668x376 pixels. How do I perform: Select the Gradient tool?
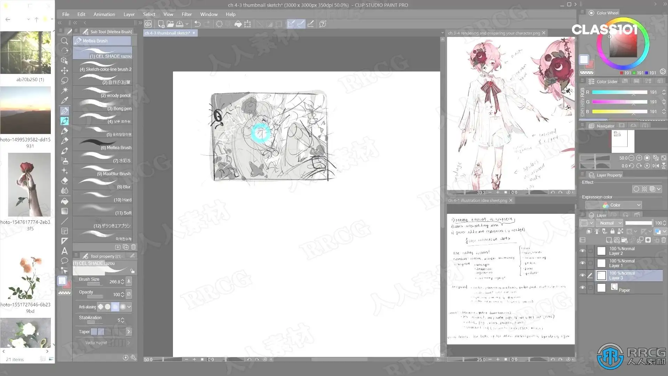64,211
